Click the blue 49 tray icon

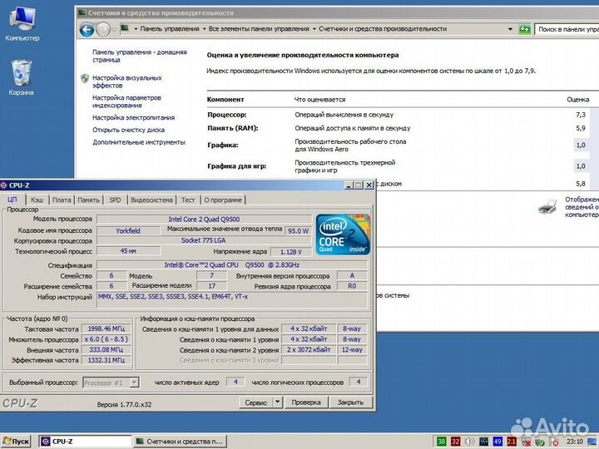[x=498, y=442]
